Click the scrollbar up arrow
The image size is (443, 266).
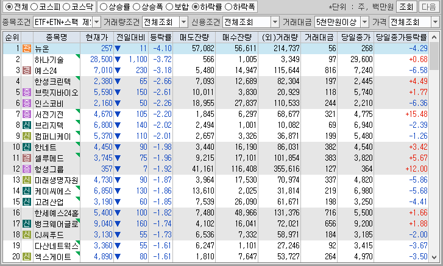pyautogui.click(x=434, y=37)
